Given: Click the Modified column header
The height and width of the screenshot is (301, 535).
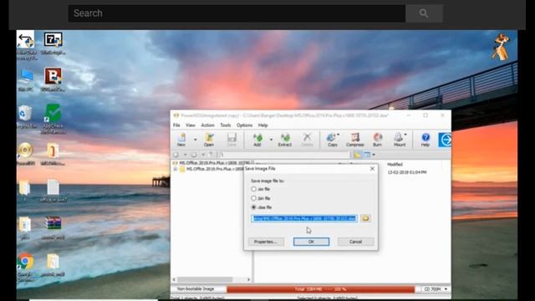Looking at the screenshot, I should pos(395,165).
